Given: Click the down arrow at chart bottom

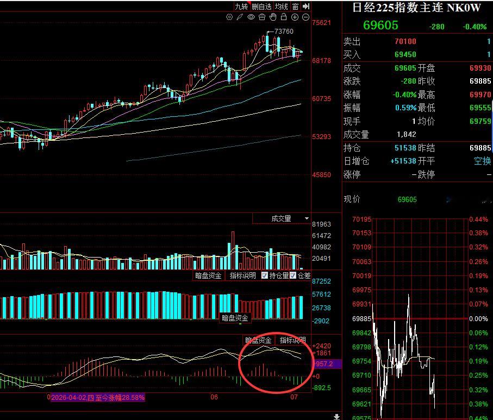Looking at the screenshot, I should (x=336, y=417).
